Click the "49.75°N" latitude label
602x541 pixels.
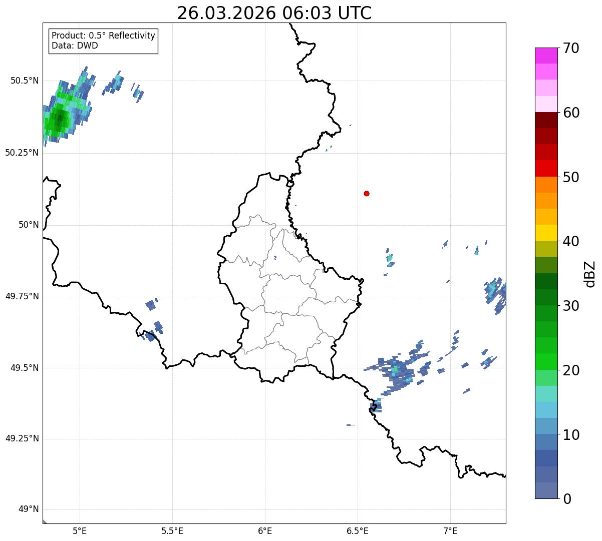pyautogui.click(x=22, y=296)
